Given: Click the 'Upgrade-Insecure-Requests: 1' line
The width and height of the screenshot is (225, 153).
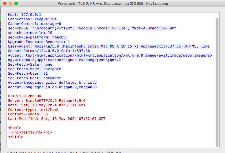Looking at the screenshot, I should point(39,42).
